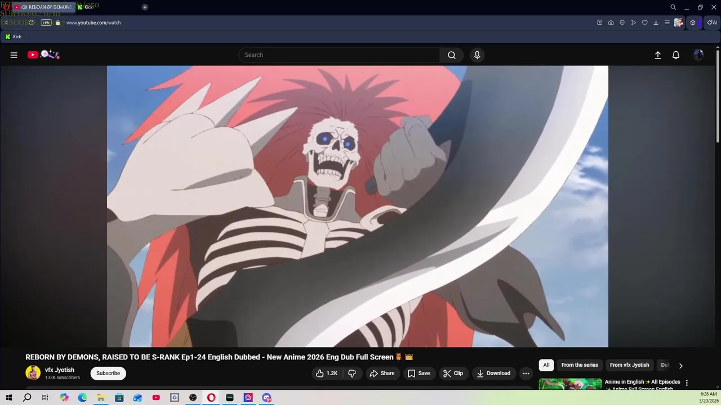Open Anime in English All Episodes video
The image size is (721, 405).
coord(643,385)
